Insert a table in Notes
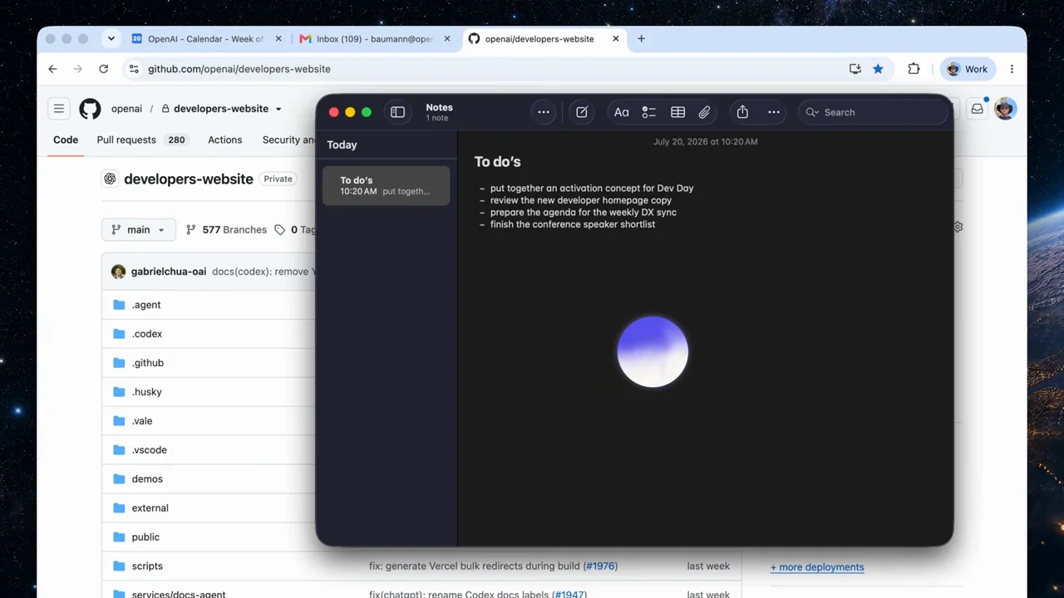 tap(677, 112)
